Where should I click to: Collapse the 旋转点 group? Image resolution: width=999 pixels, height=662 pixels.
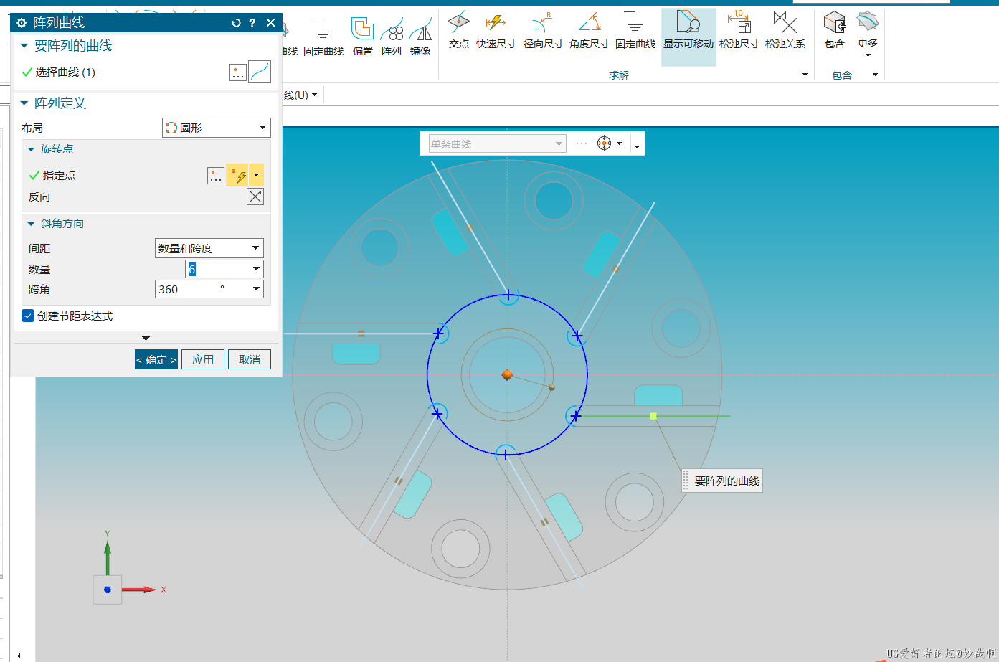[31, 149]
